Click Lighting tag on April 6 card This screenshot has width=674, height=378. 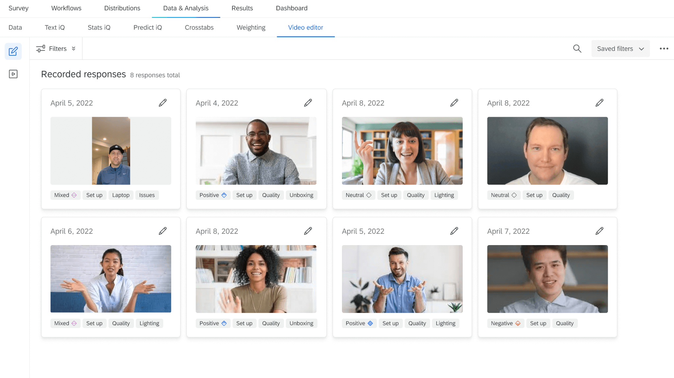click(x=149, y=323)
